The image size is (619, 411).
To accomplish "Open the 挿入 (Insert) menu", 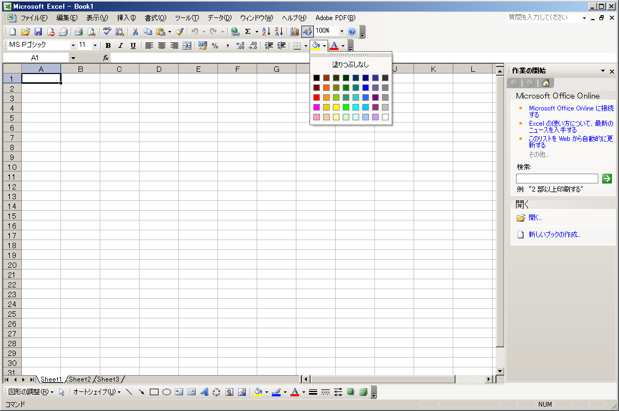I will point(126,18).
